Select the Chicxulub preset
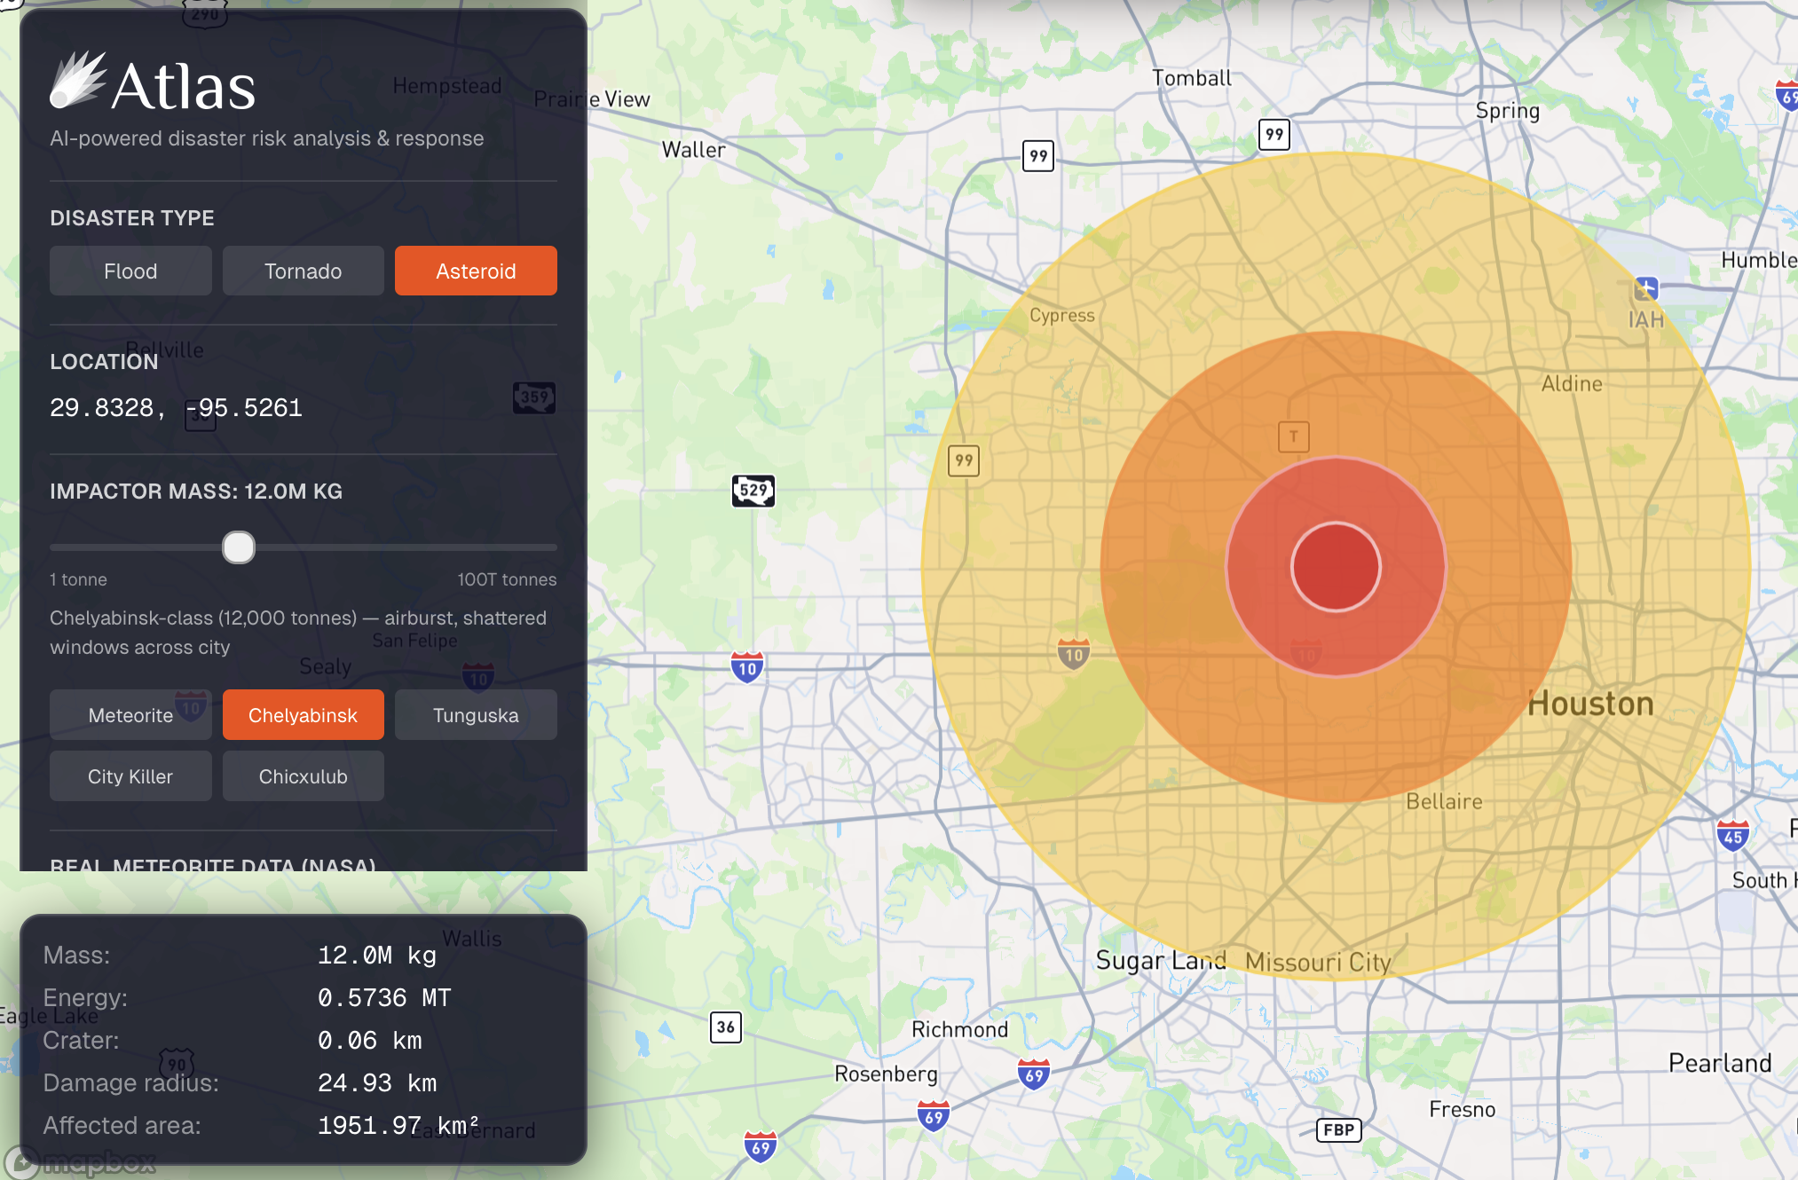 pyautogui.click(x=303, y=776)
